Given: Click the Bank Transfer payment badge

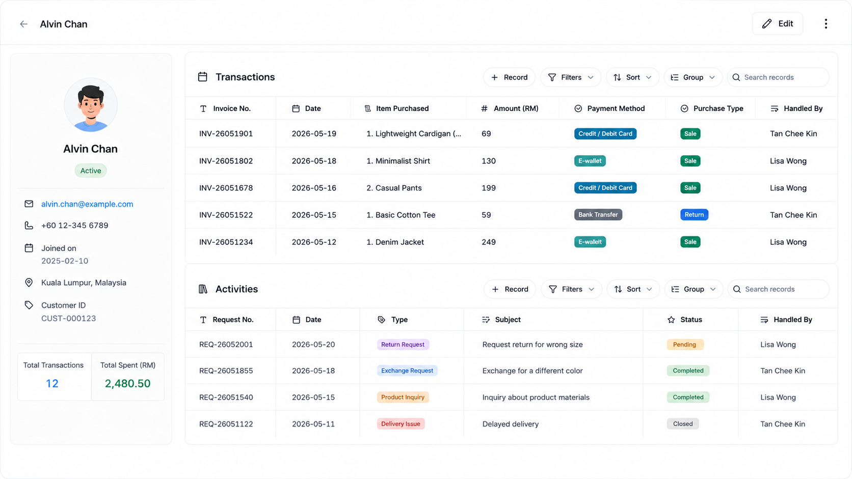Looking at the screenshot, I should (x=598, y=215).
